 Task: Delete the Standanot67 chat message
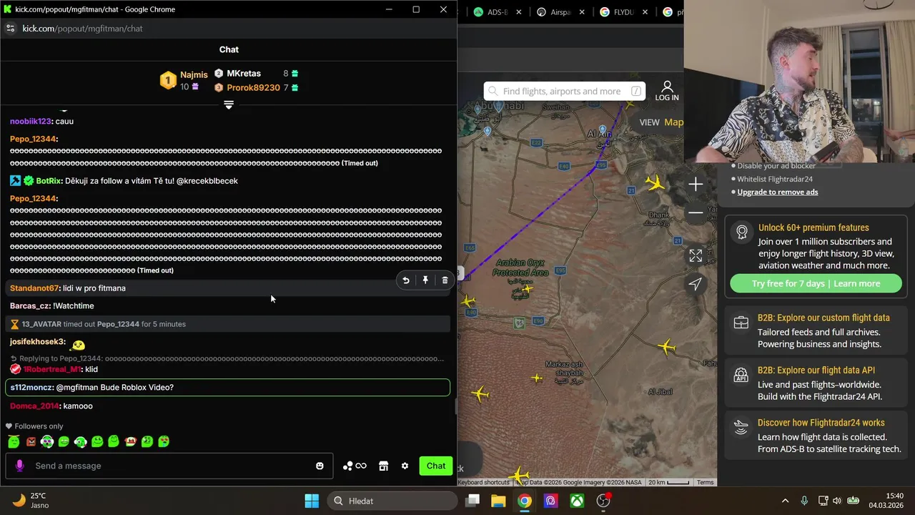445,280
